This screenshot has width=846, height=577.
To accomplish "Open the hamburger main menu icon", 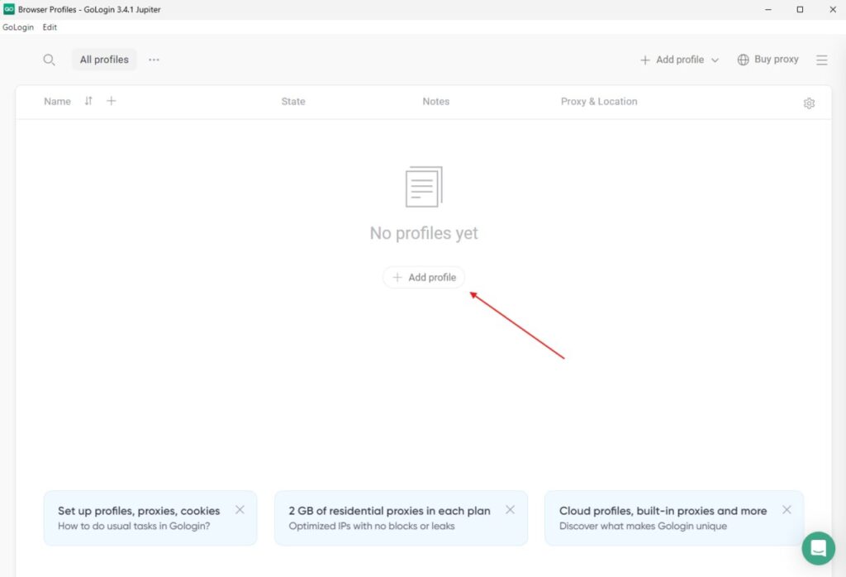I will (x=822, y=60).
